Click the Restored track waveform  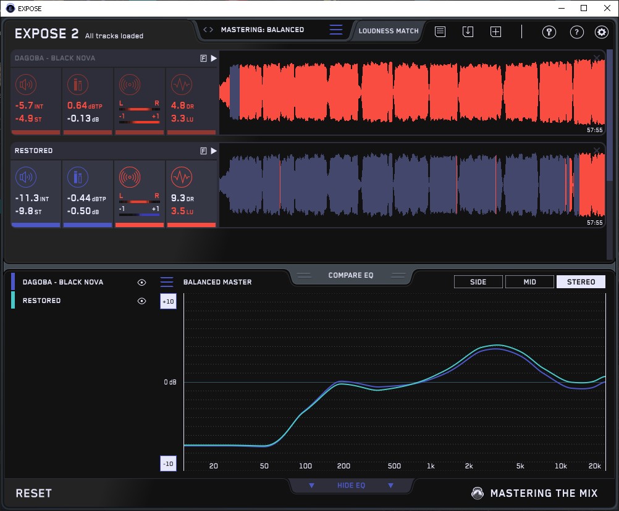tap(412, 185)
